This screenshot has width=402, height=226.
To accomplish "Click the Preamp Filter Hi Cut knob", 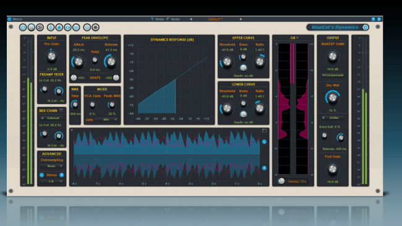I will coord(59,90).
